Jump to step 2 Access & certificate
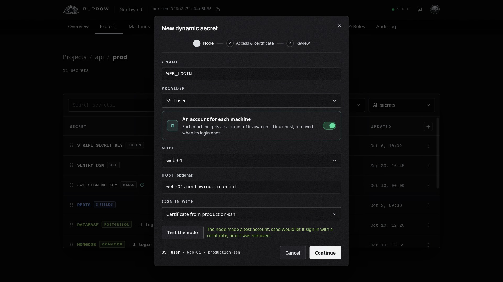The width and height of the screenshot is (503, 282). pyautogui.click(x=250, y=43)
